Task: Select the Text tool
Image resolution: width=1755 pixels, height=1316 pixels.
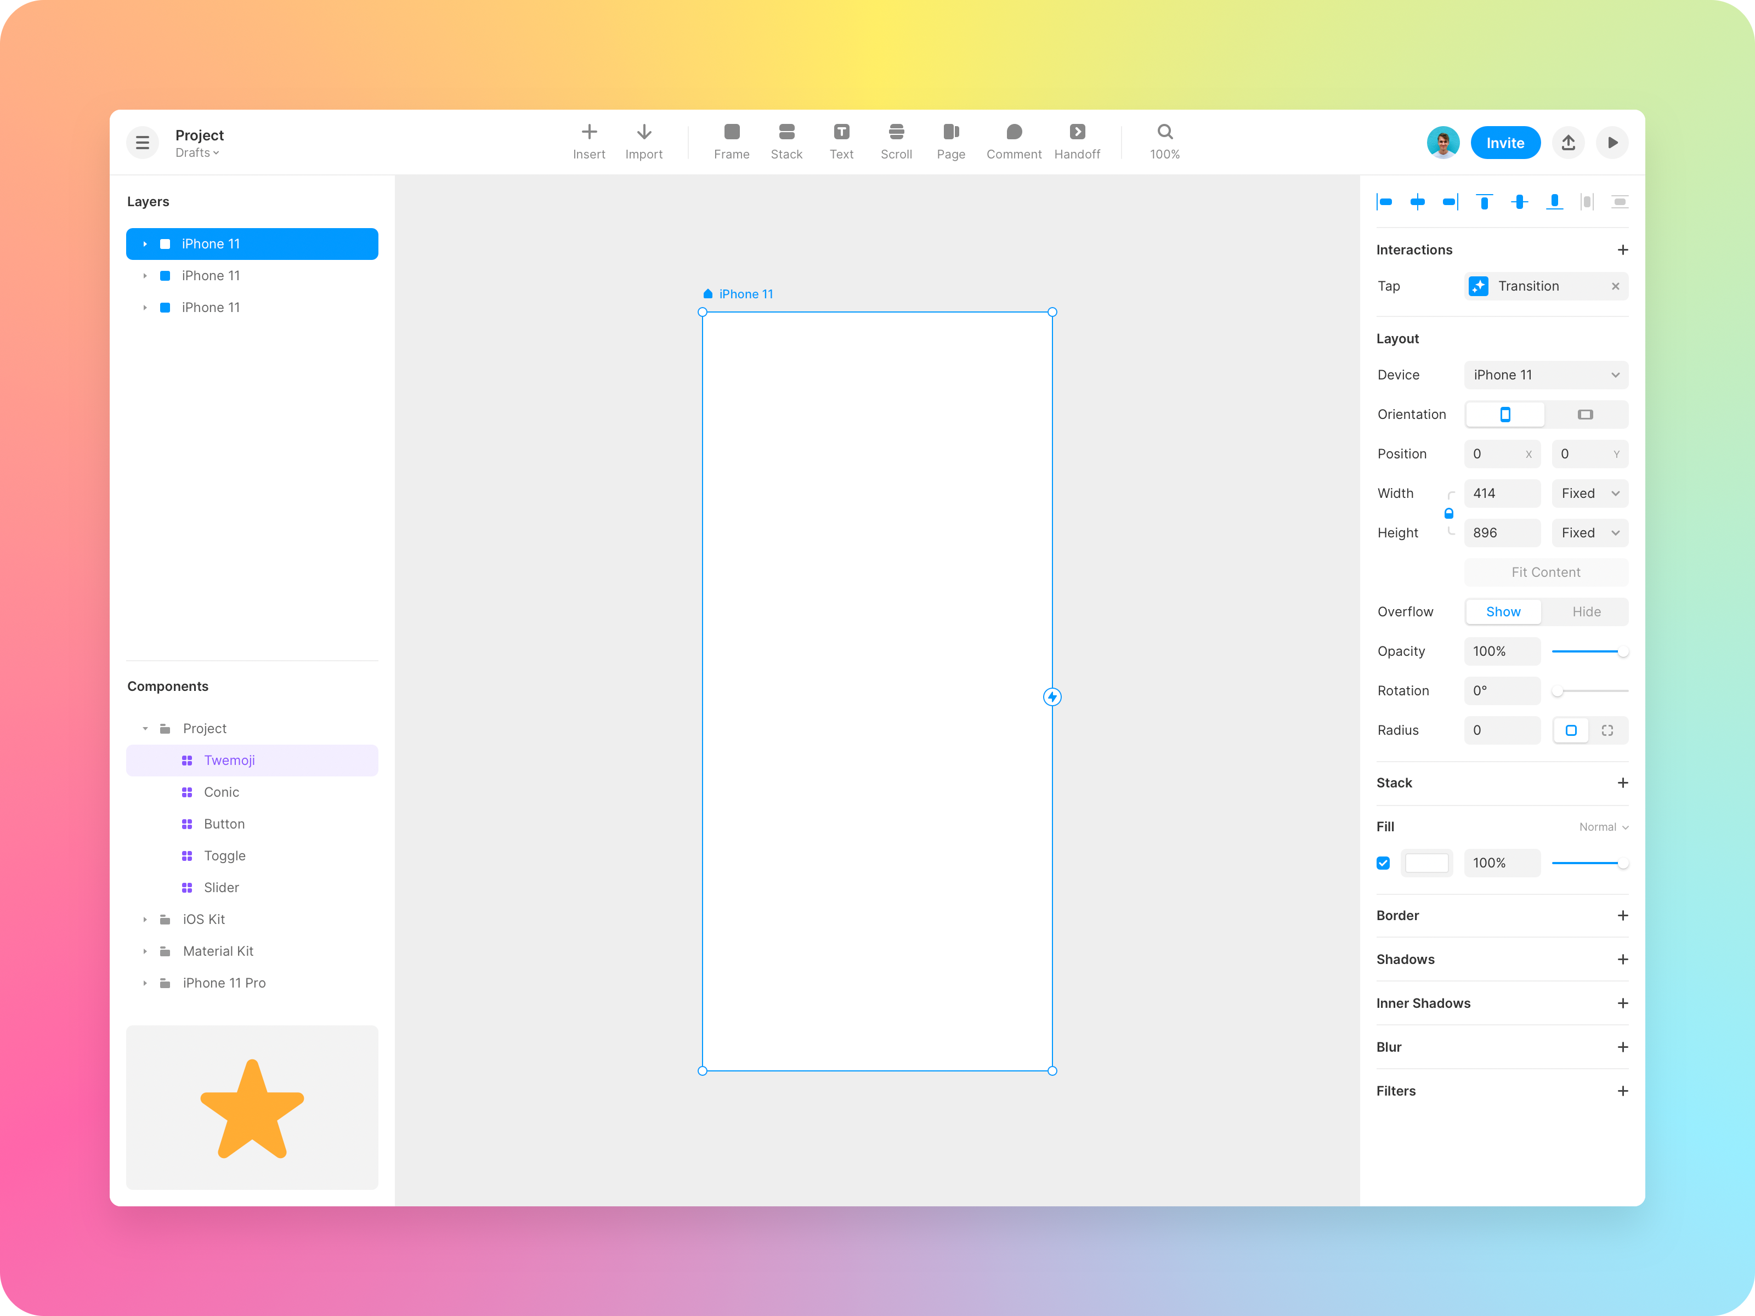Action: coord(841,142)
